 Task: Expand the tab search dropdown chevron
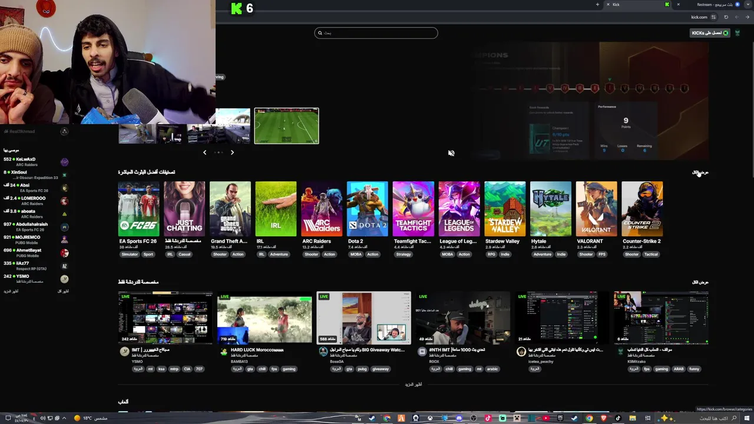(748, 5)
